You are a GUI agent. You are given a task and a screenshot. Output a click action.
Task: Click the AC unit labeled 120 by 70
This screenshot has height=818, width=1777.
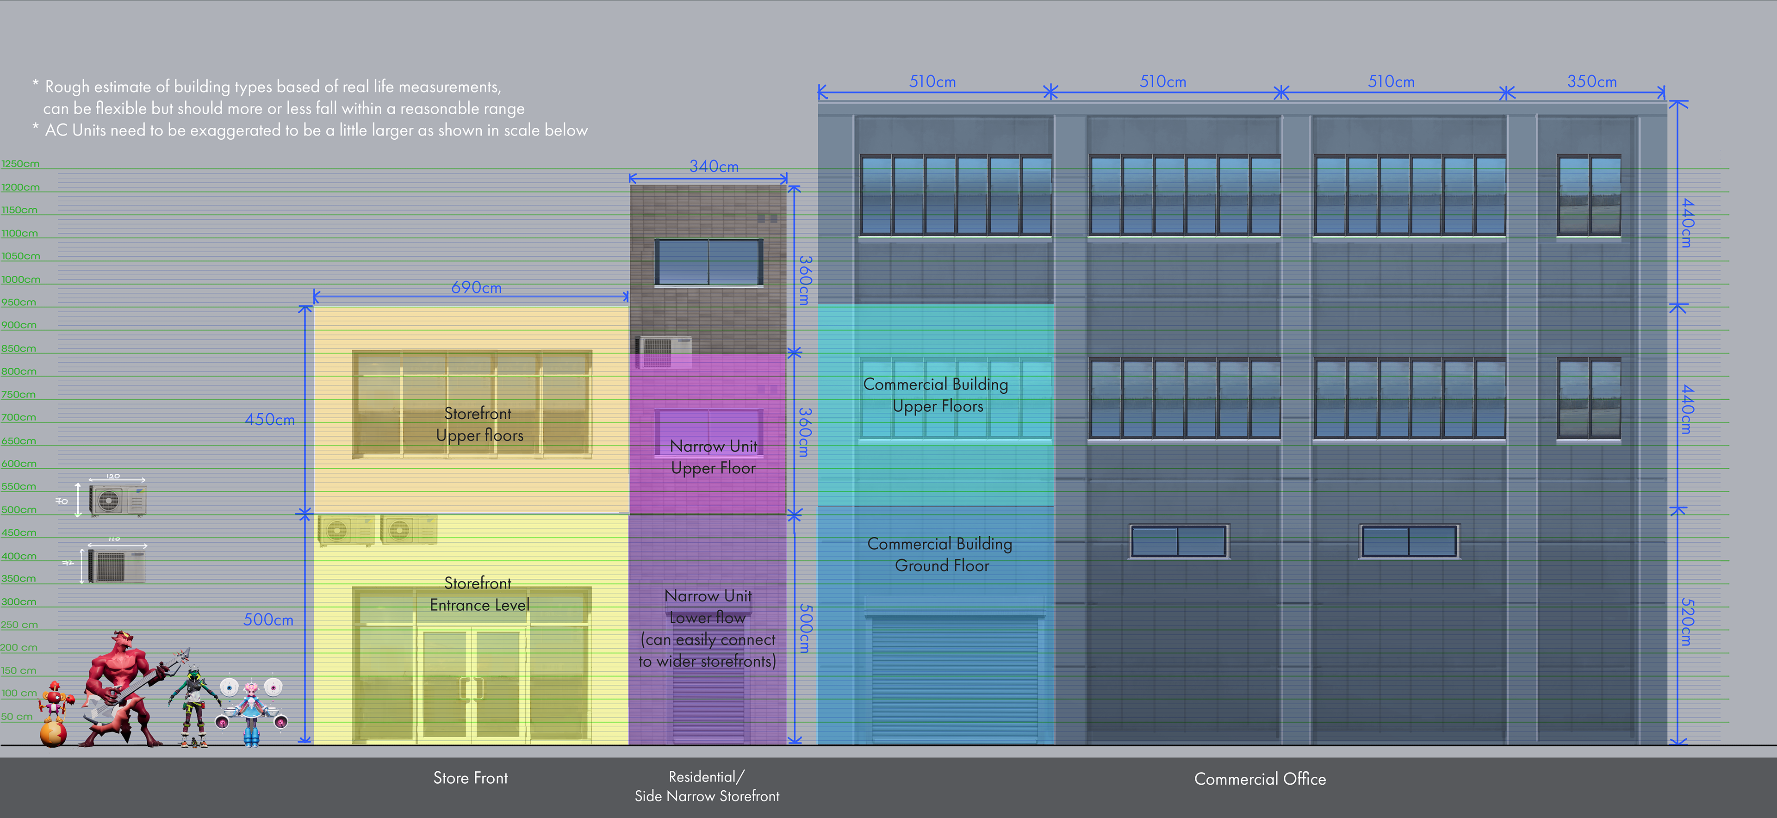tap(117, 501)
